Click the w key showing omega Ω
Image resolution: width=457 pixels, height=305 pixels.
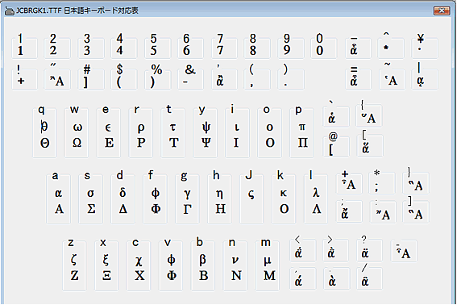(x=77, y=132)
